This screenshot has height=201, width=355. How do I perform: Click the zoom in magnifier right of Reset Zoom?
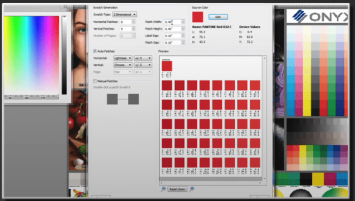192,189
